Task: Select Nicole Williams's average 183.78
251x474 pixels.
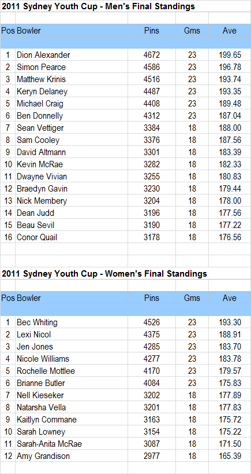Action: pos(230,359)
